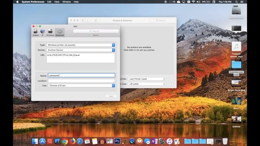The height and width of the screenshot is (146, 260).
Task: Select Podcast opener .mp3 desktop file
Action: click(236, 47)
